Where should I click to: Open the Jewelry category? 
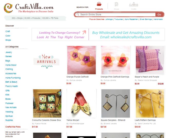pyautogui.click(x=9, y=52)
